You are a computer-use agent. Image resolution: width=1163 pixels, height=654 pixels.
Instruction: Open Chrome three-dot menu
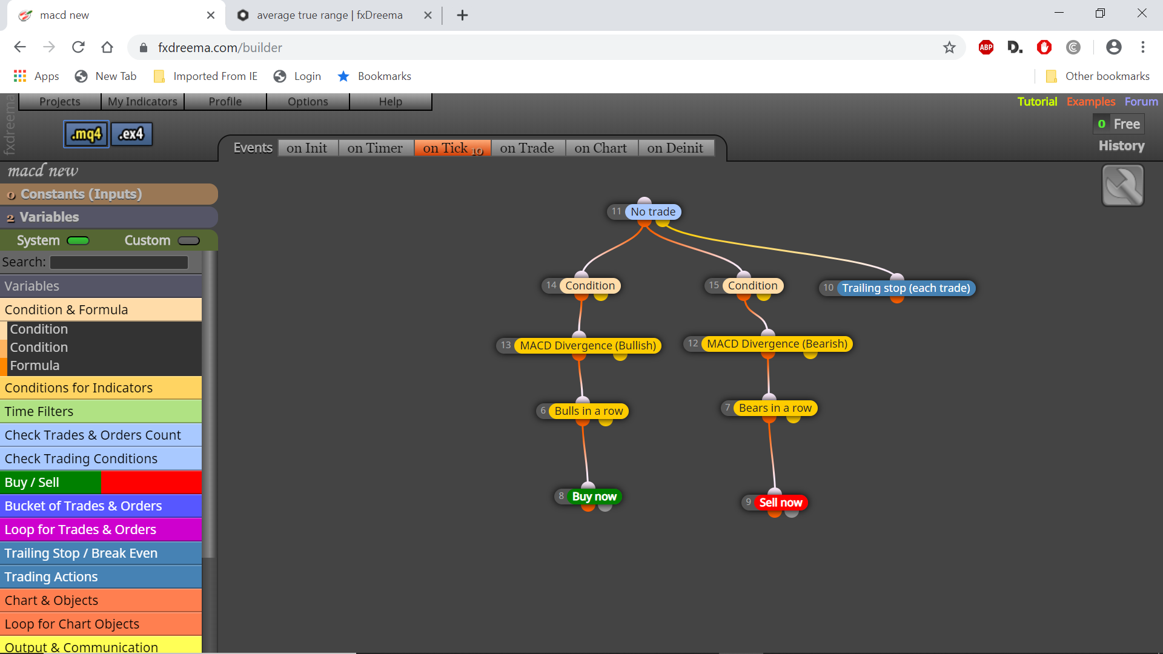tap(1143, 47)
